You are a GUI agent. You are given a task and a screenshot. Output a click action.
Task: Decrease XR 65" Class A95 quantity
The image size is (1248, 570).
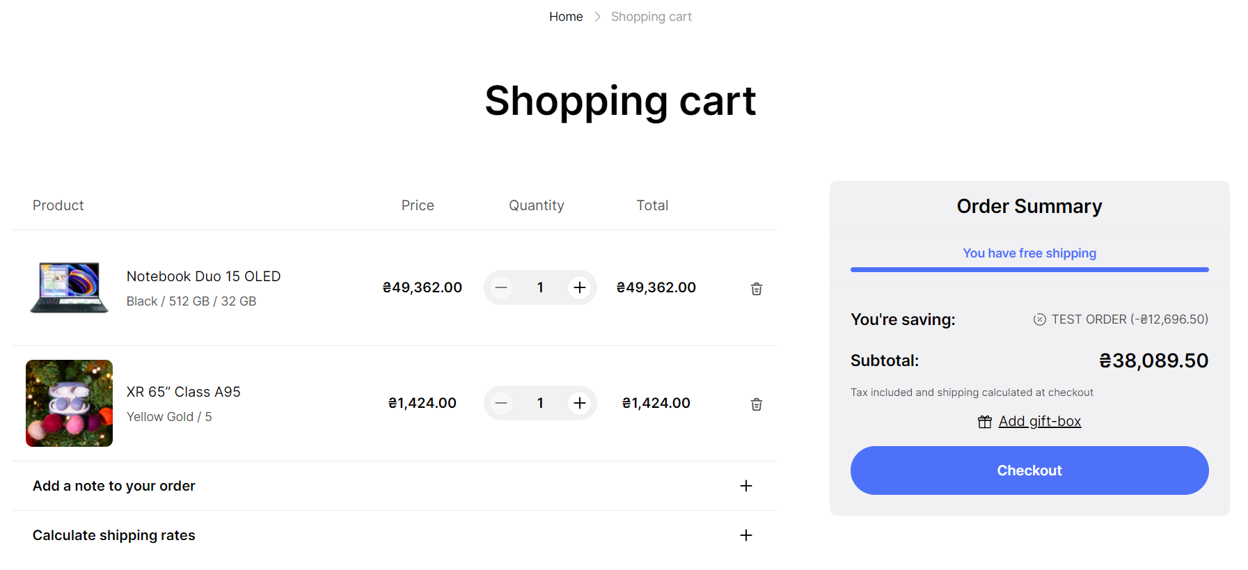[x=501, y=403]
